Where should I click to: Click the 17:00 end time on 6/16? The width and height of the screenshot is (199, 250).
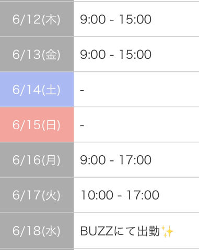pos(135,160)
